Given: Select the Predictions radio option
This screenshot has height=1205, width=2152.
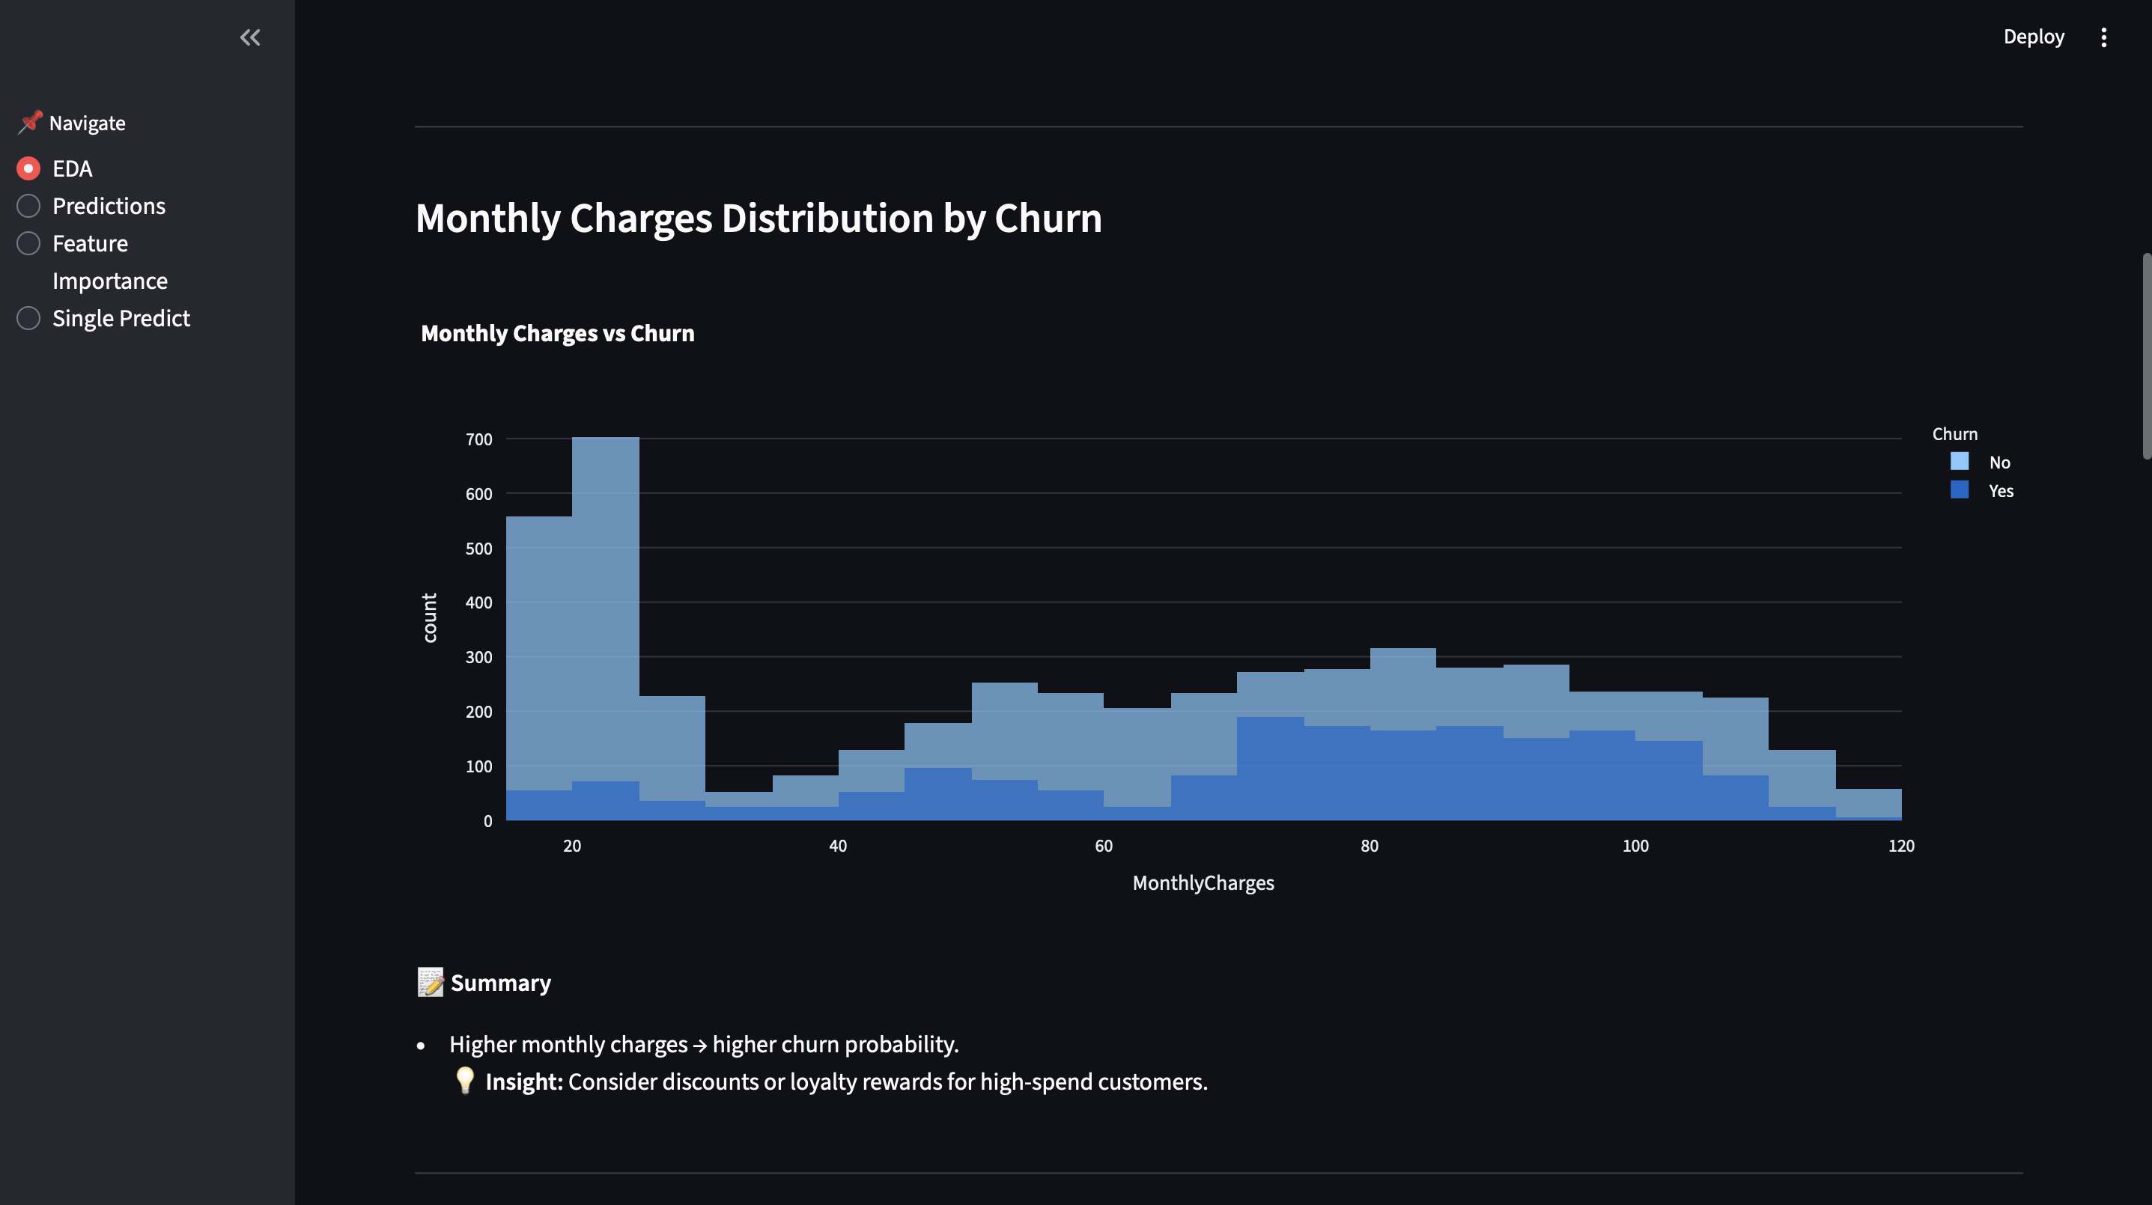Looking at the screenshot, I should (x=91, y=207).
